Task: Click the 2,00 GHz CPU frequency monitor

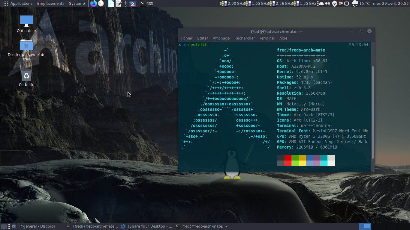Action: 233,4
